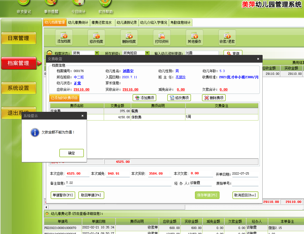Click the 修改档案 toolbar icon

pos(96,37)
